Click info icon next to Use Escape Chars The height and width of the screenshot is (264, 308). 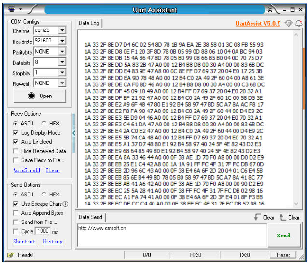[x=65, y=204]
